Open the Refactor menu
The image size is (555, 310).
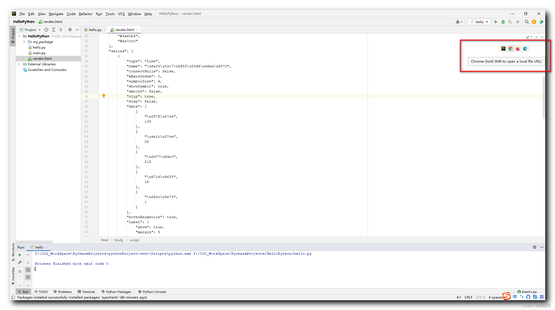(85, 14)
